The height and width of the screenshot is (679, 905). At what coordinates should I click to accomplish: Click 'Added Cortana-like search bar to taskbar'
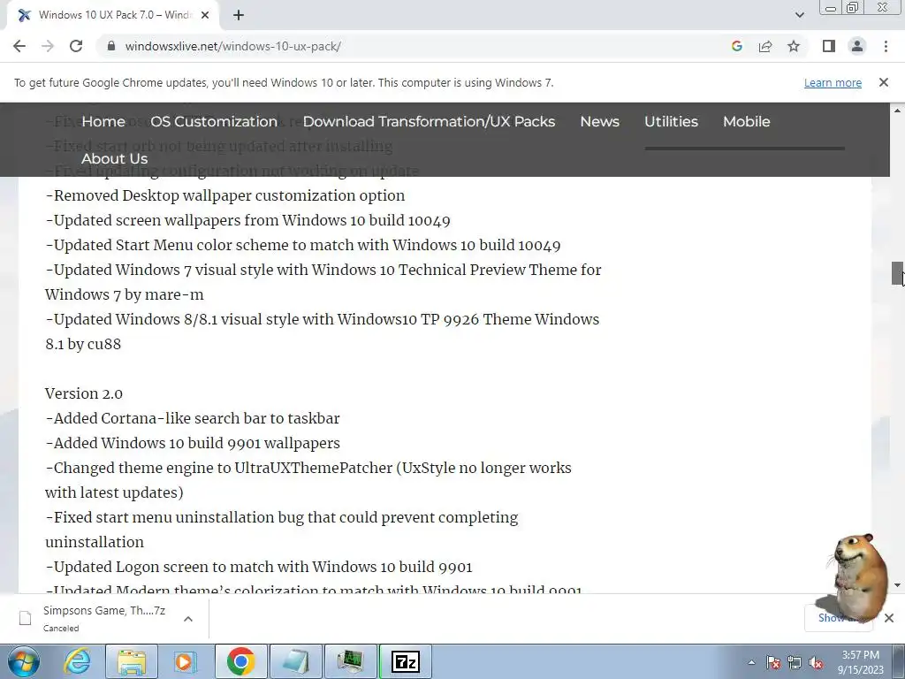pyautogui.click(x=193, y=418)
